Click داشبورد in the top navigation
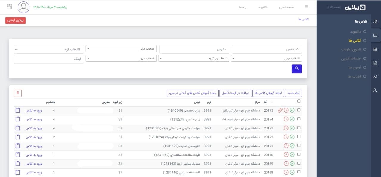Image resolution: width=381 pixels, height=177 pixels. pyautogui.click(x=263, y=7)
